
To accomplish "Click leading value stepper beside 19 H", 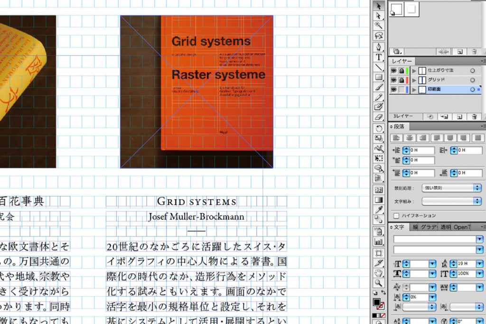I will point(453,264).
